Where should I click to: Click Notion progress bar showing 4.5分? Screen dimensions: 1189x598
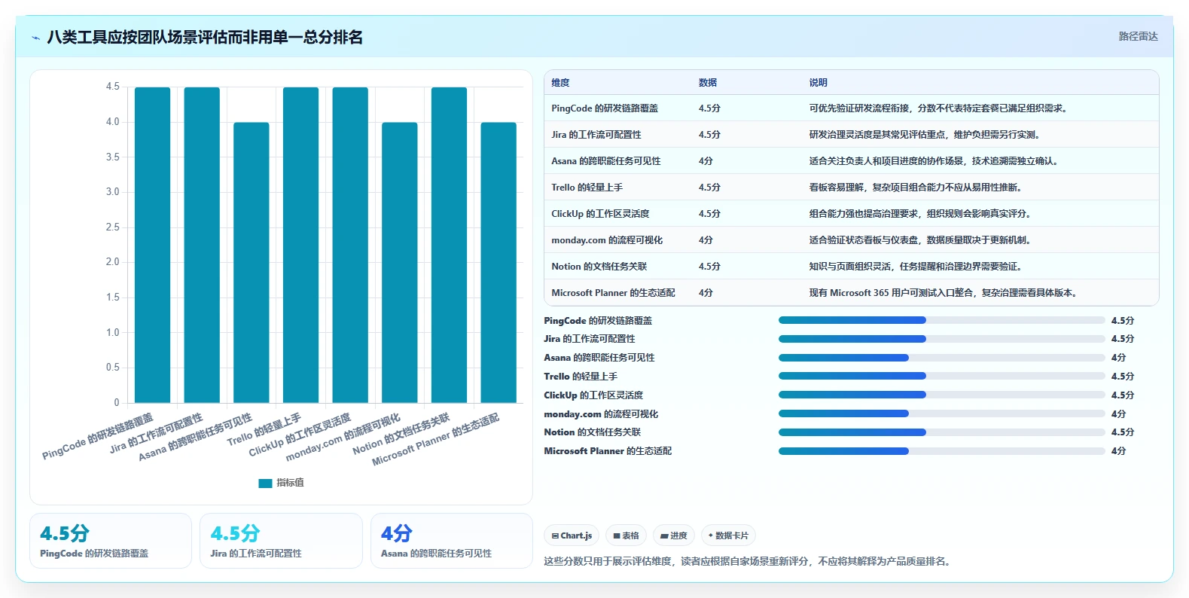point(941,432)
